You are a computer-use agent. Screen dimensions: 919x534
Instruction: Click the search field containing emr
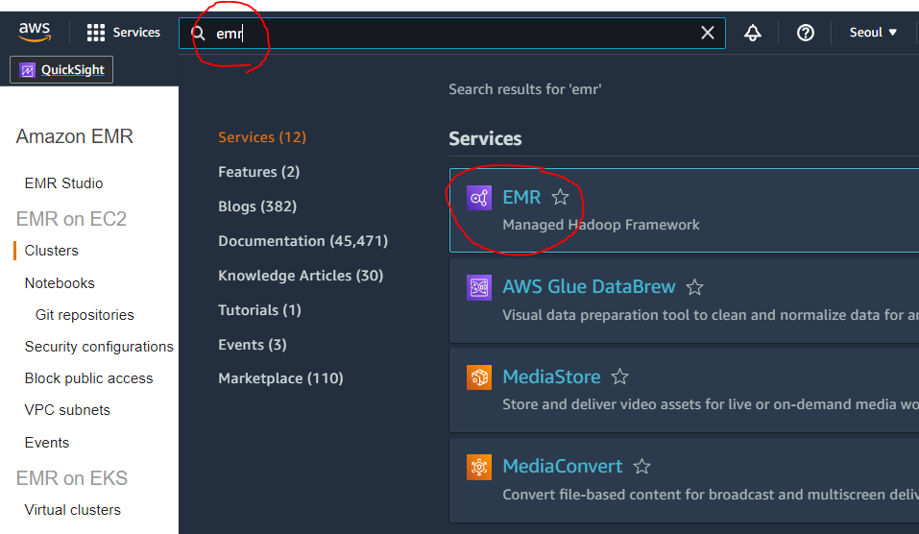tap(452, 34)
